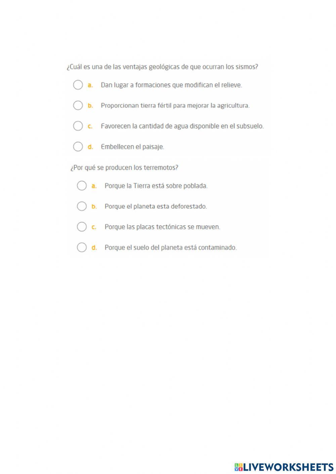Viewport: 336px width, 474px height.
Task: Choose option b radio 'Proporcionan tierra fértil'
Action: tap(78, 105)
